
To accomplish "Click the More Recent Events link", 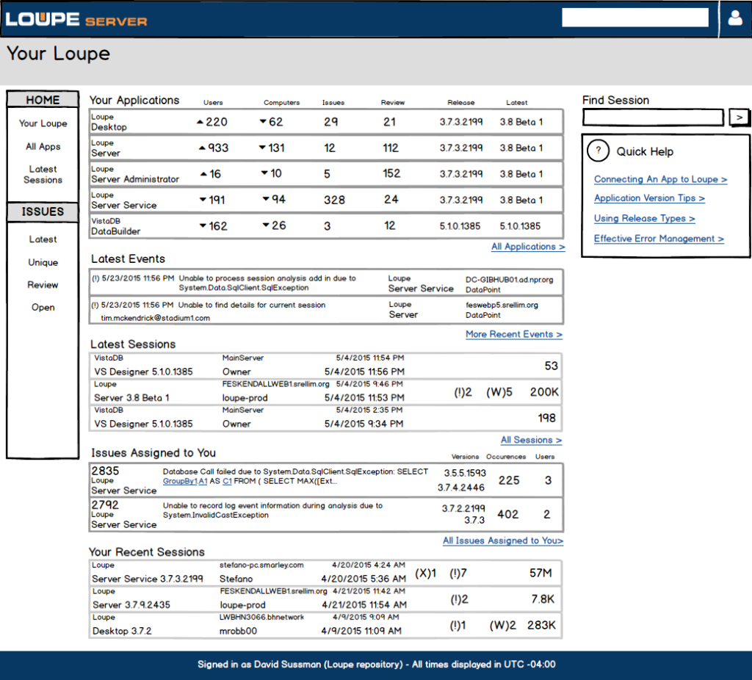I will click(513, 334).
